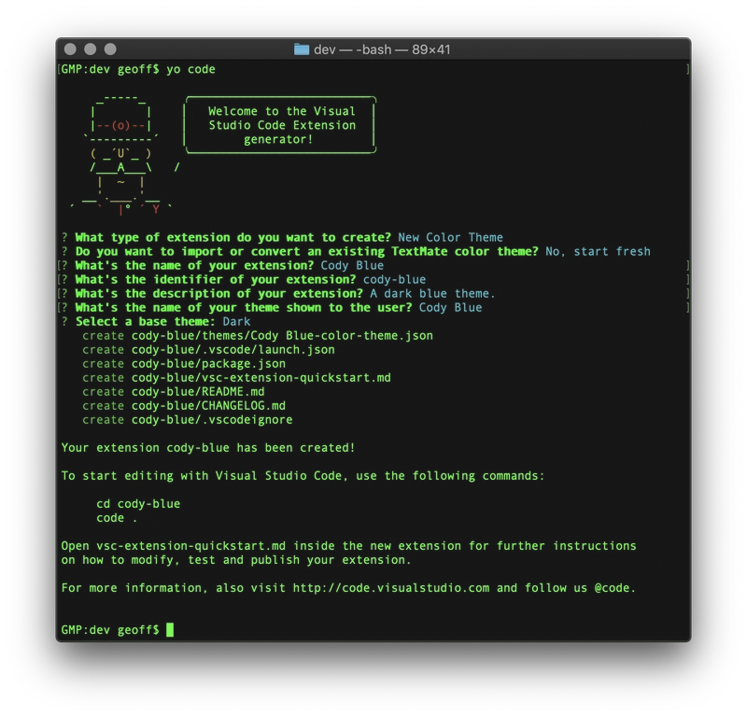The width and height of the screenshot is (747, 716).
Task: Click the '@code' handle
Action: (x=612, y=588)
